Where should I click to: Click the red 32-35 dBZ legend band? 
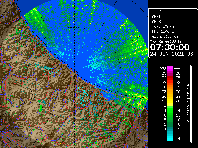click(x=170, y=78)
